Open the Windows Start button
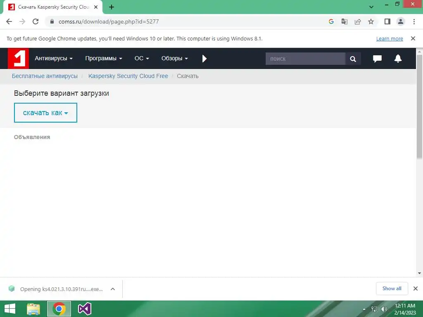 click(10, 309)
